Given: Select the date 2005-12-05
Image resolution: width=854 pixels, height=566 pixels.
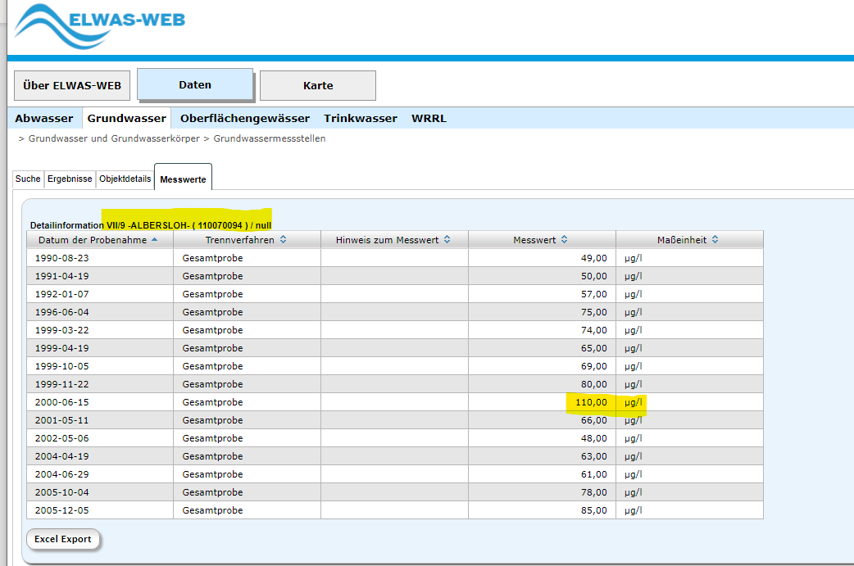Looking at the screenshot, I should (62, 510).
